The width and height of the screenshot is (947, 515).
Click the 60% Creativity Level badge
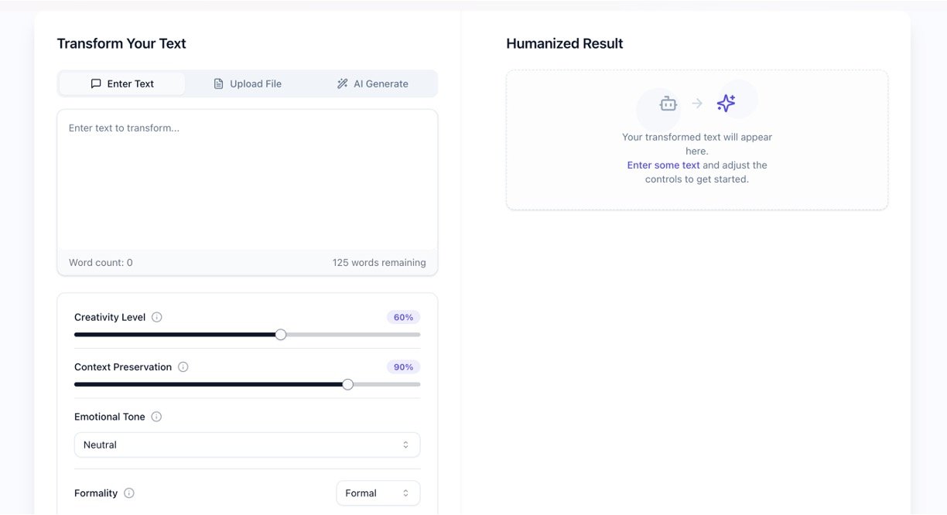pyautogui.click(x=403, y=317)
